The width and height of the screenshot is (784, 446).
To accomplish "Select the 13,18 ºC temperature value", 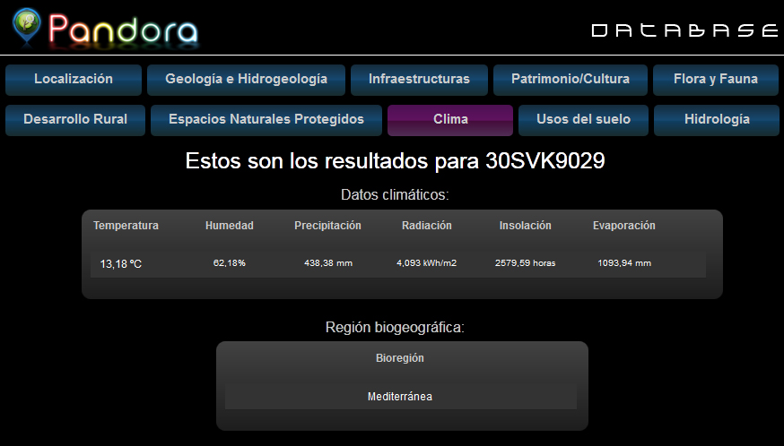I will tap(121, 264).
